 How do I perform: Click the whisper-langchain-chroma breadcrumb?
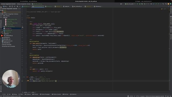24,4
